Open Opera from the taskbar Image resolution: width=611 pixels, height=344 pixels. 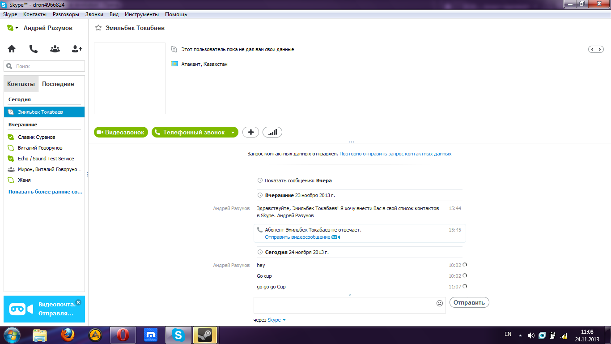pos(123,335)
